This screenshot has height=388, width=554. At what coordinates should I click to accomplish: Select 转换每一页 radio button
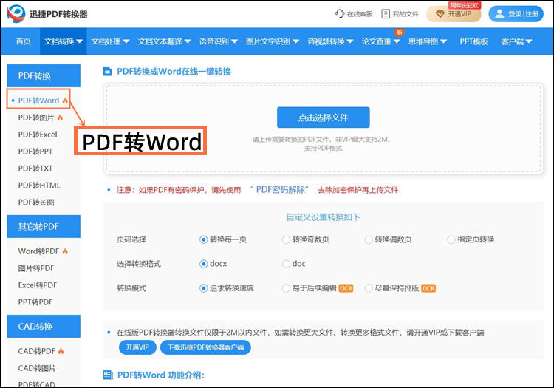(x=204, y=240)
